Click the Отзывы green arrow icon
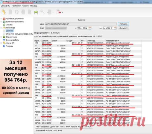 4,25
